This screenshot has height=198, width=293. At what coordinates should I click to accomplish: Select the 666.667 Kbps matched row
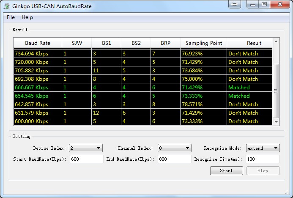pos(143,88)
